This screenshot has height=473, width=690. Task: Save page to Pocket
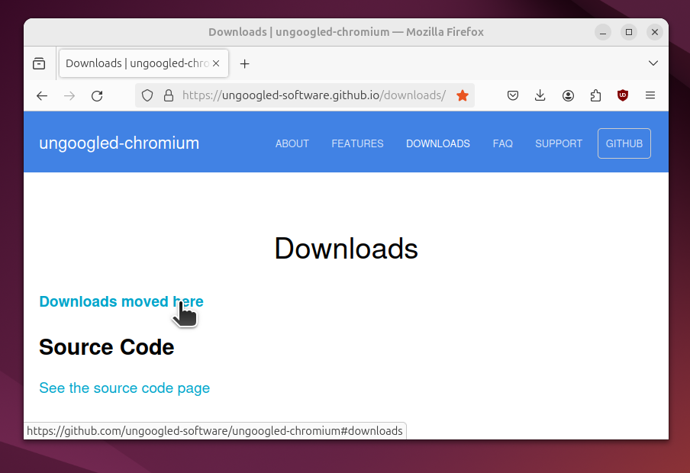point(513,95)
